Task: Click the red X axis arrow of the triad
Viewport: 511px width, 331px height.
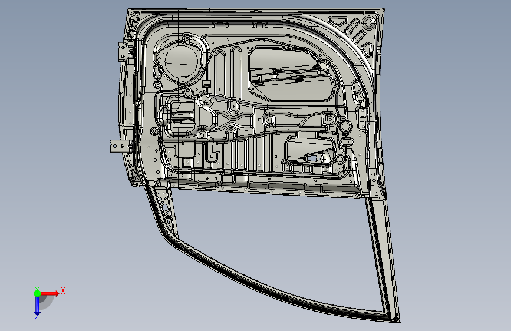Action: coord(50,293)
